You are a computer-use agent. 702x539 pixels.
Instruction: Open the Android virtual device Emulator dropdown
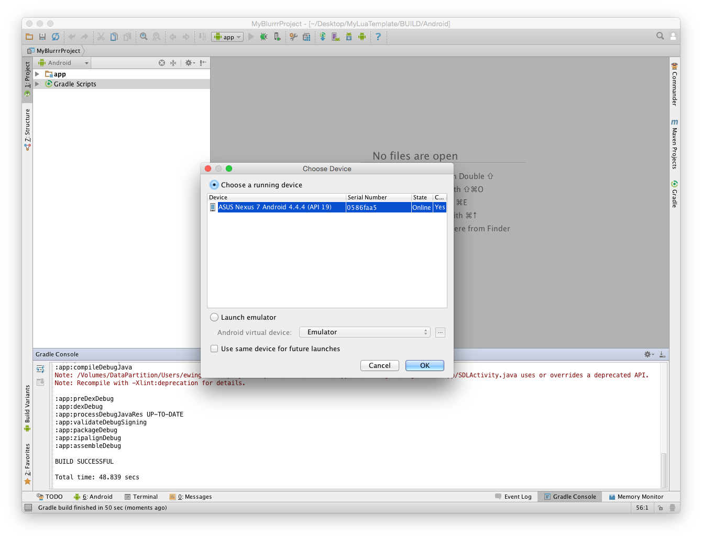[x=365, y=332]
